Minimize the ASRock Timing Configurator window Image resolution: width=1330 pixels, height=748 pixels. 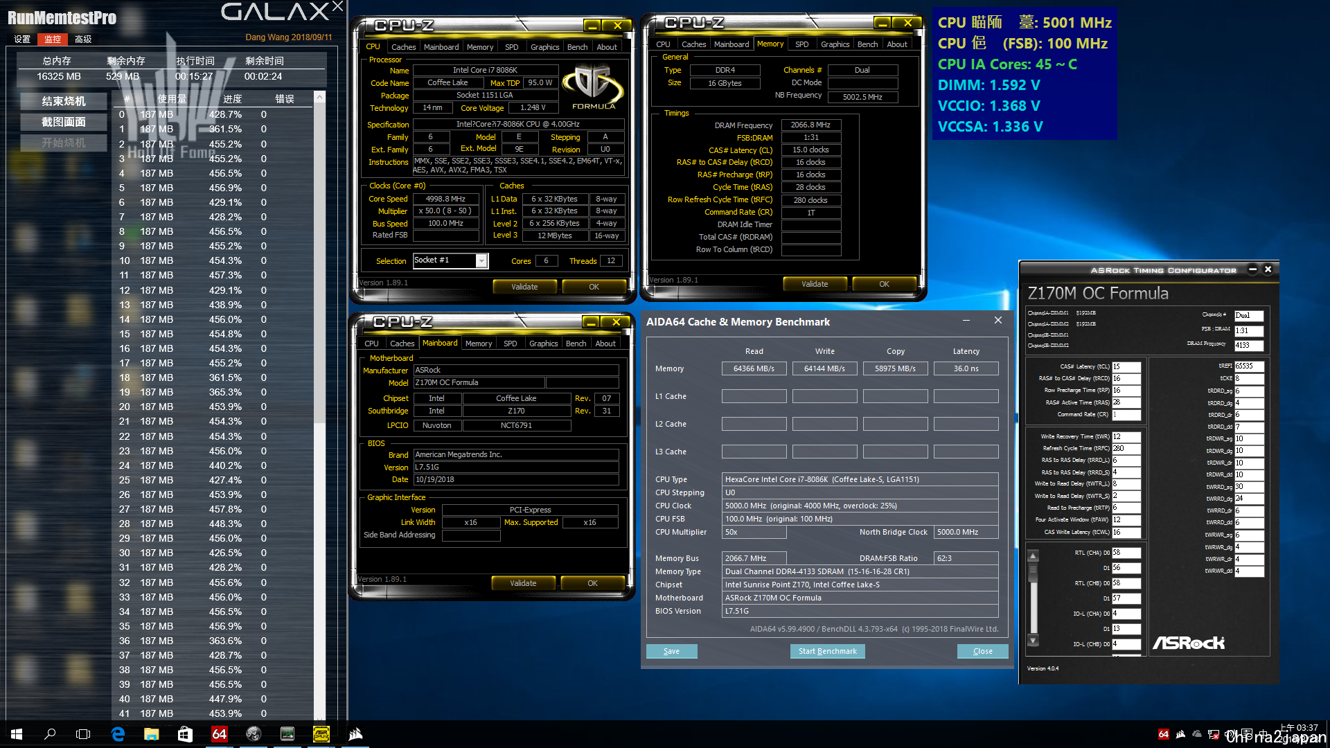1252,269
